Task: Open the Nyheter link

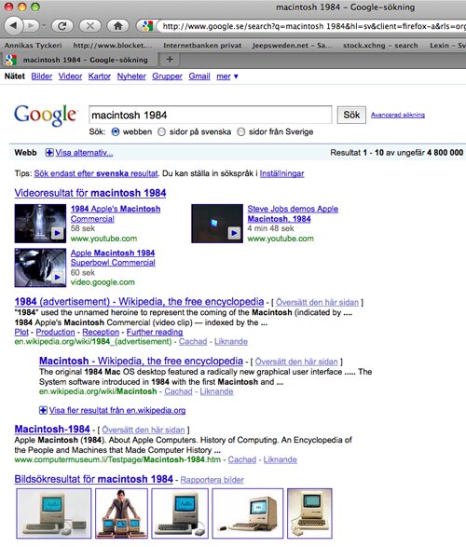Action: tap(131, 76)
